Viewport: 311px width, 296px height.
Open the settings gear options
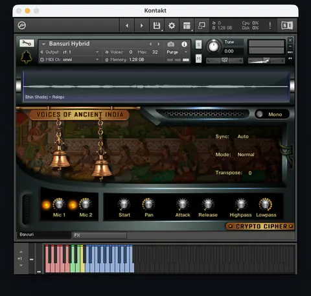[172, 26]
